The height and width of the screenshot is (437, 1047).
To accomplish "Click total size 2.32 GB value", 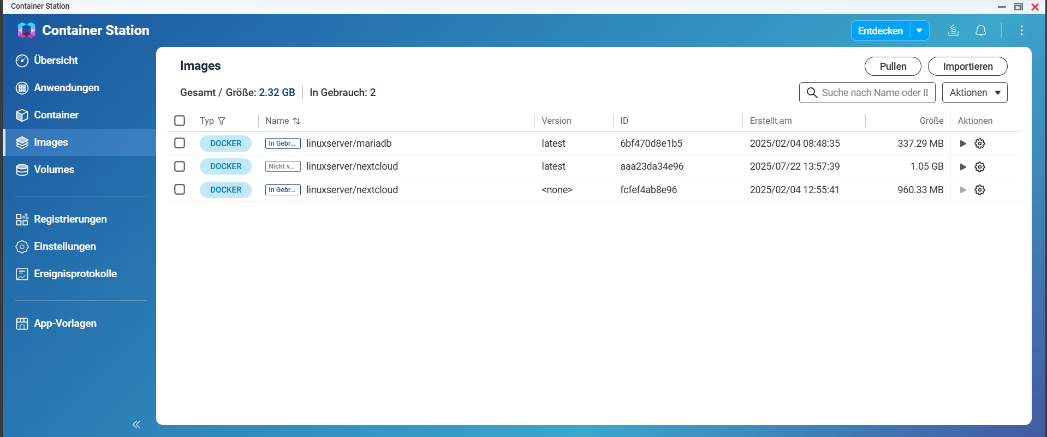I will [x=277, y=93].
